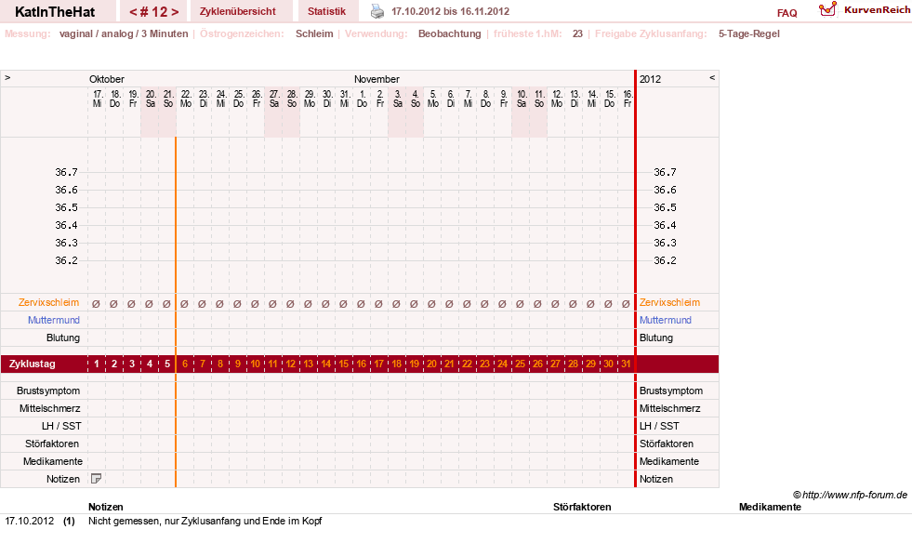This screenshot has width=912, height=543.
Task: Click the left chart expand arrow
Action: click(7, 77)
